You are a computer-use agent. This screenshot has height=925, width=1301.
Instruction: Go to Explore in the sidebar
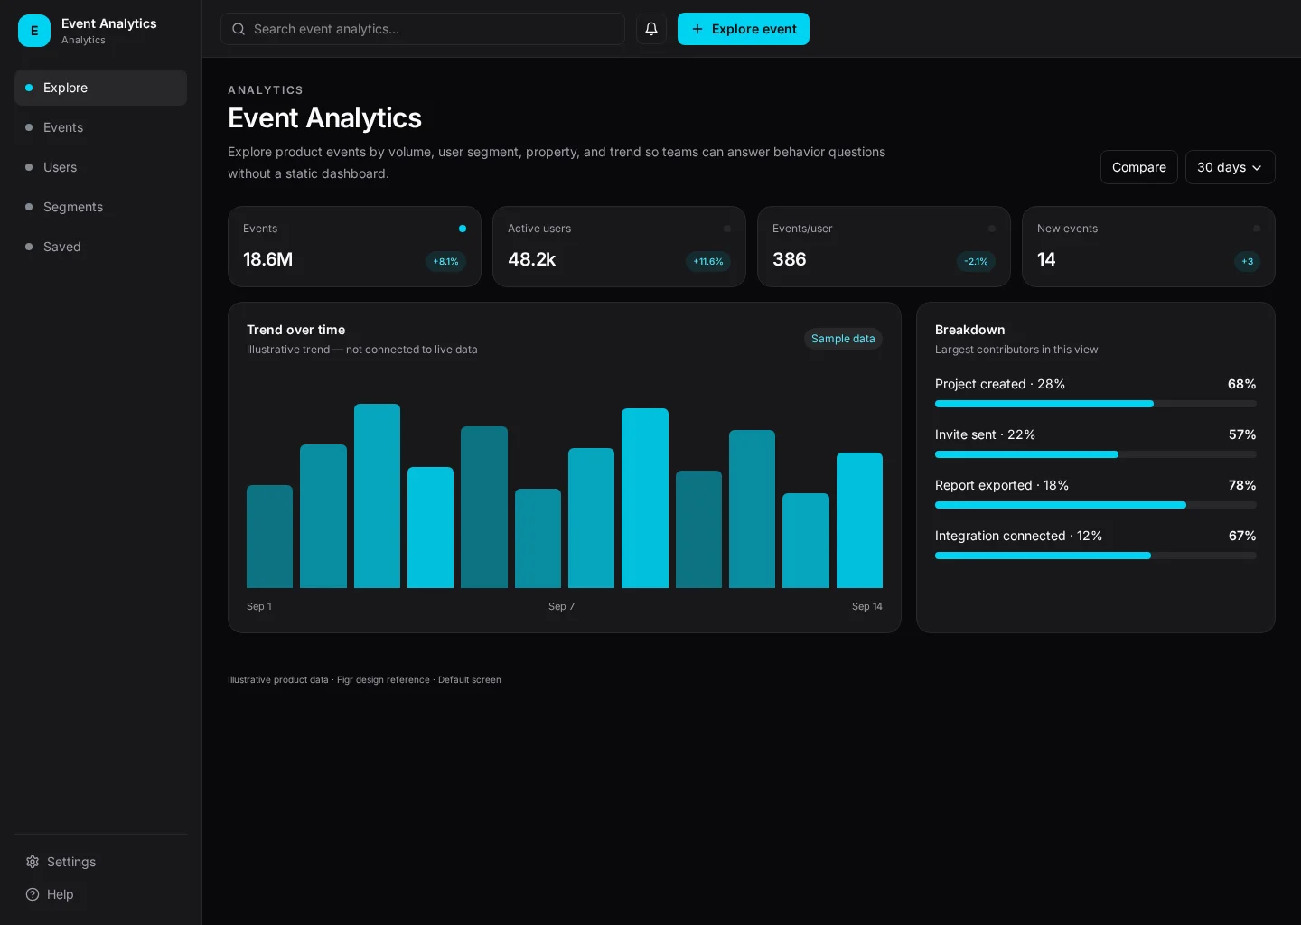tap(100, 88)
